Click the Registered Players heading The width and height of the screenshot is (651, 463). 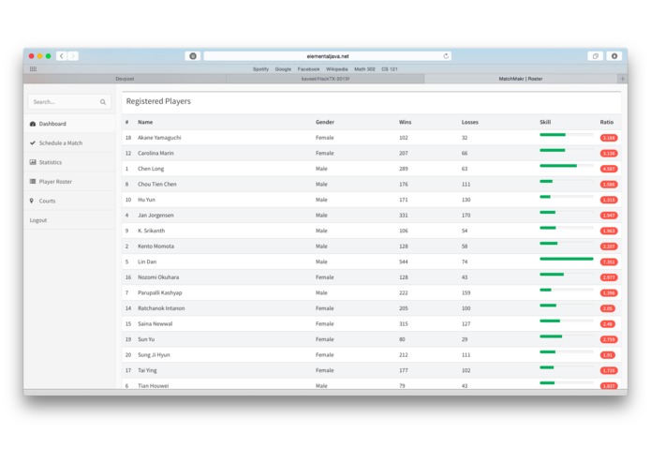[158, 101]
